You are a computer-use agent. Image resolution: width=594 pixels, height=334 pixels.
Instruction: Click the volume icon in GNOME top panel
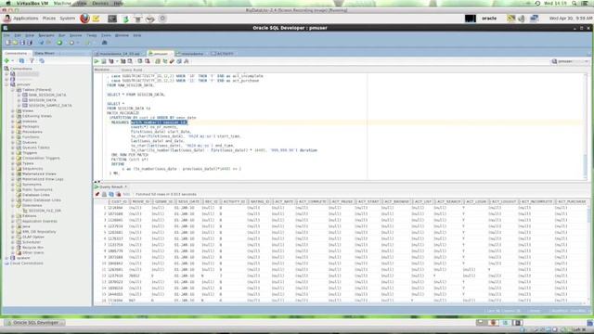point(522,19)
